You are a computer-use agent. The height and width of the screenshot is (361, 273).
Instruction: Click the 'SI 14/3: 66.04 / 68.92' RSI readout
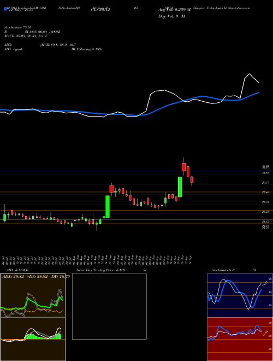click(43, 32)
